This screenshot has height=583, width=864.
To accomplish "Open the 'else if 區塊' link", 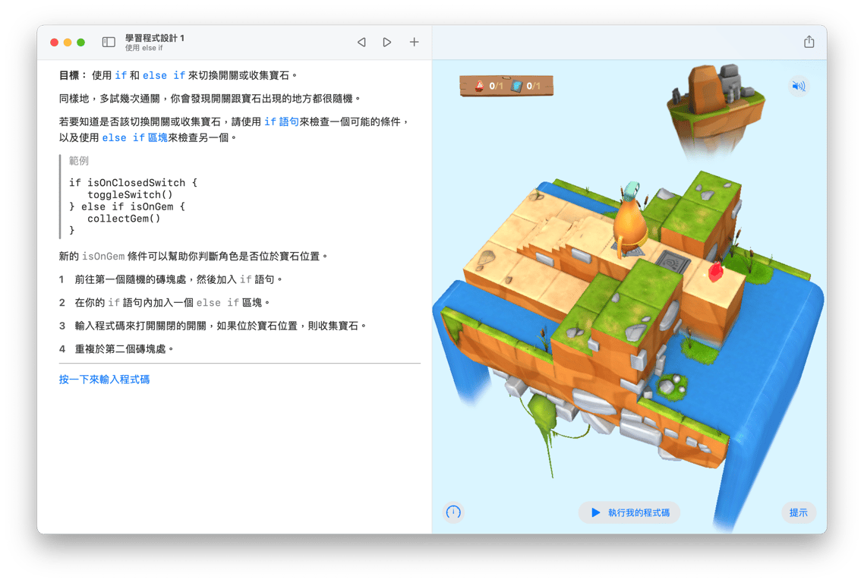I will pyautogui.click(x=134, y=137).
